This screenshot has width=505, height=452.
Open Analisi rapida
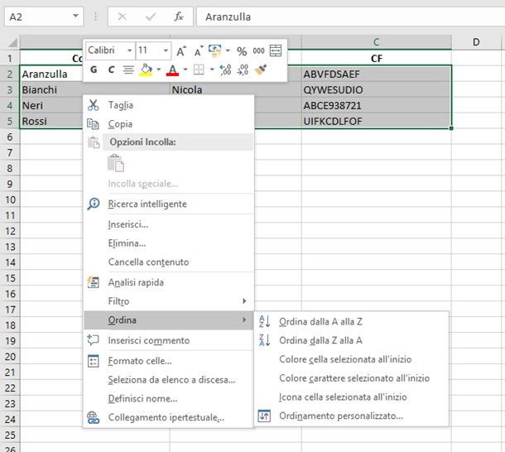click(169, 282)
